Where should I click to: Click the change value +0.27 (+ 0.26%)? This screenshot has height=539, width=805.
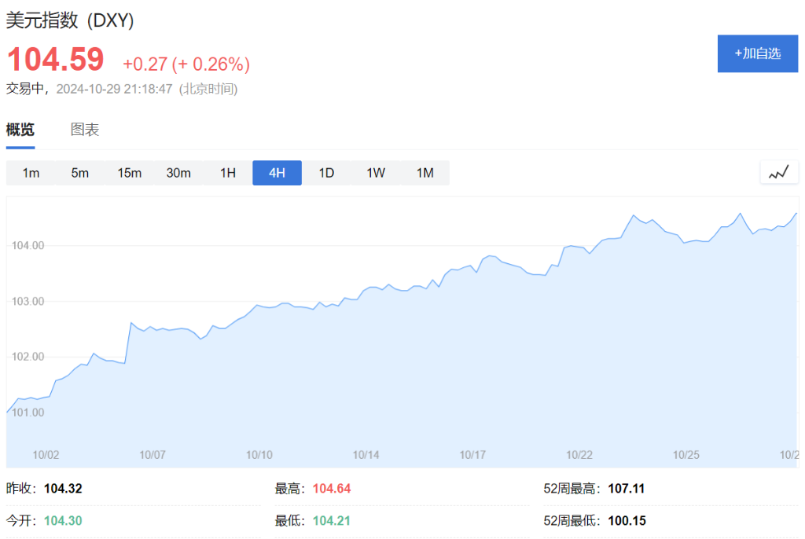click(x=186, y=64)
